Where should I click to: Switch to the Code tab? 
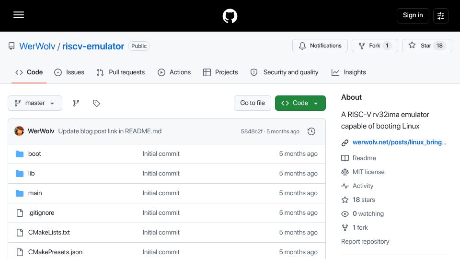click(x=29, y=72)
